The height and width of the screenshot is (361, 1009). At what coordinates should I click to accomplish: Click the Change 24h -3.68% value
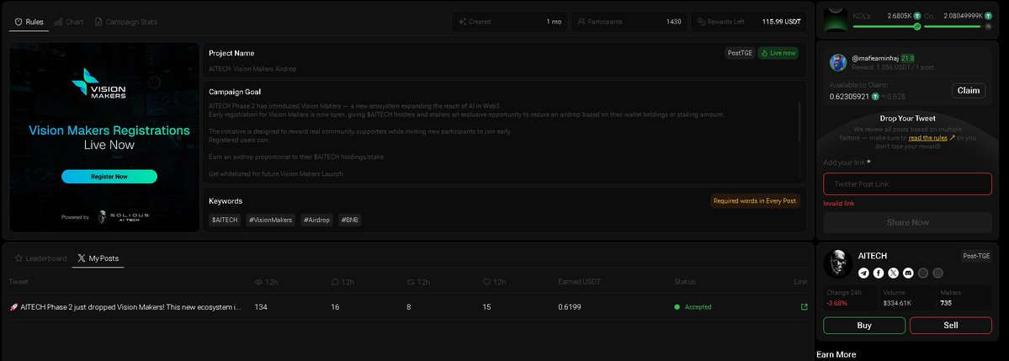coord(836,303)
